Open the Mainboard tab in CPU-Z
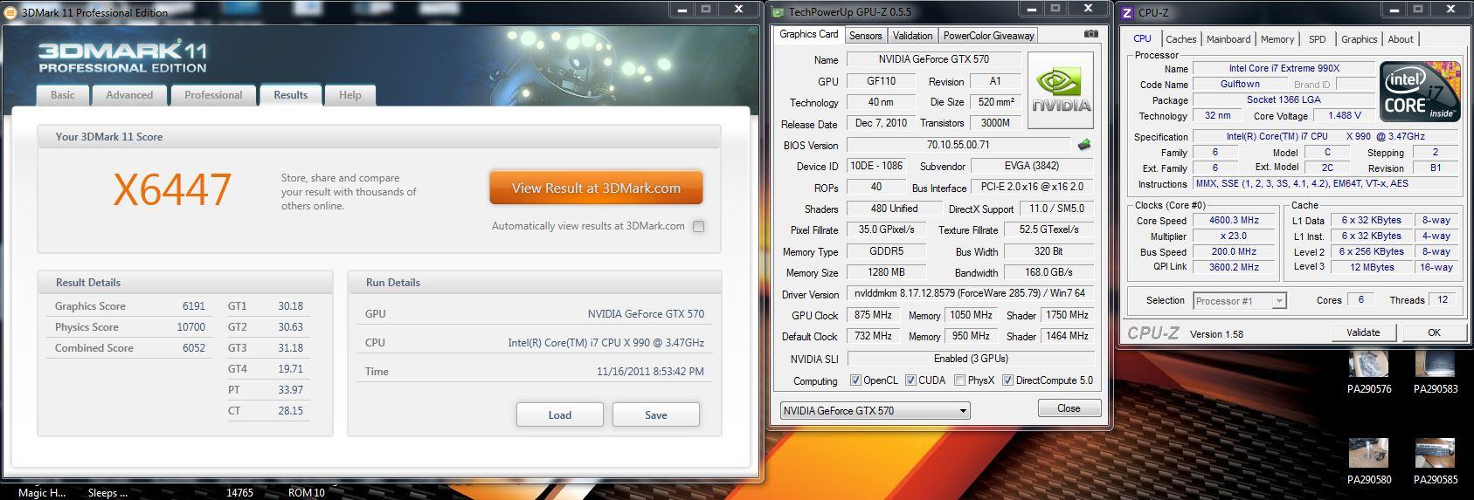The image size is (1474, 500). 1228,39
